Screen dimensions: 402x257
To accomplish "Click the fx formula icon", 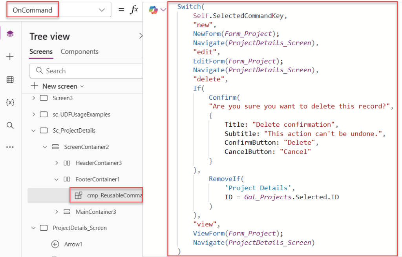I will click(134, 10).
